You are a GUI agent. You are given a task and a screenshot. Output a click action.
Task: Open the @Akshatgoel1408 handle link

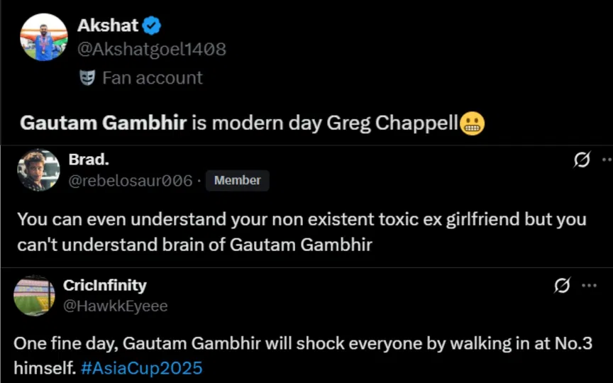151,49
